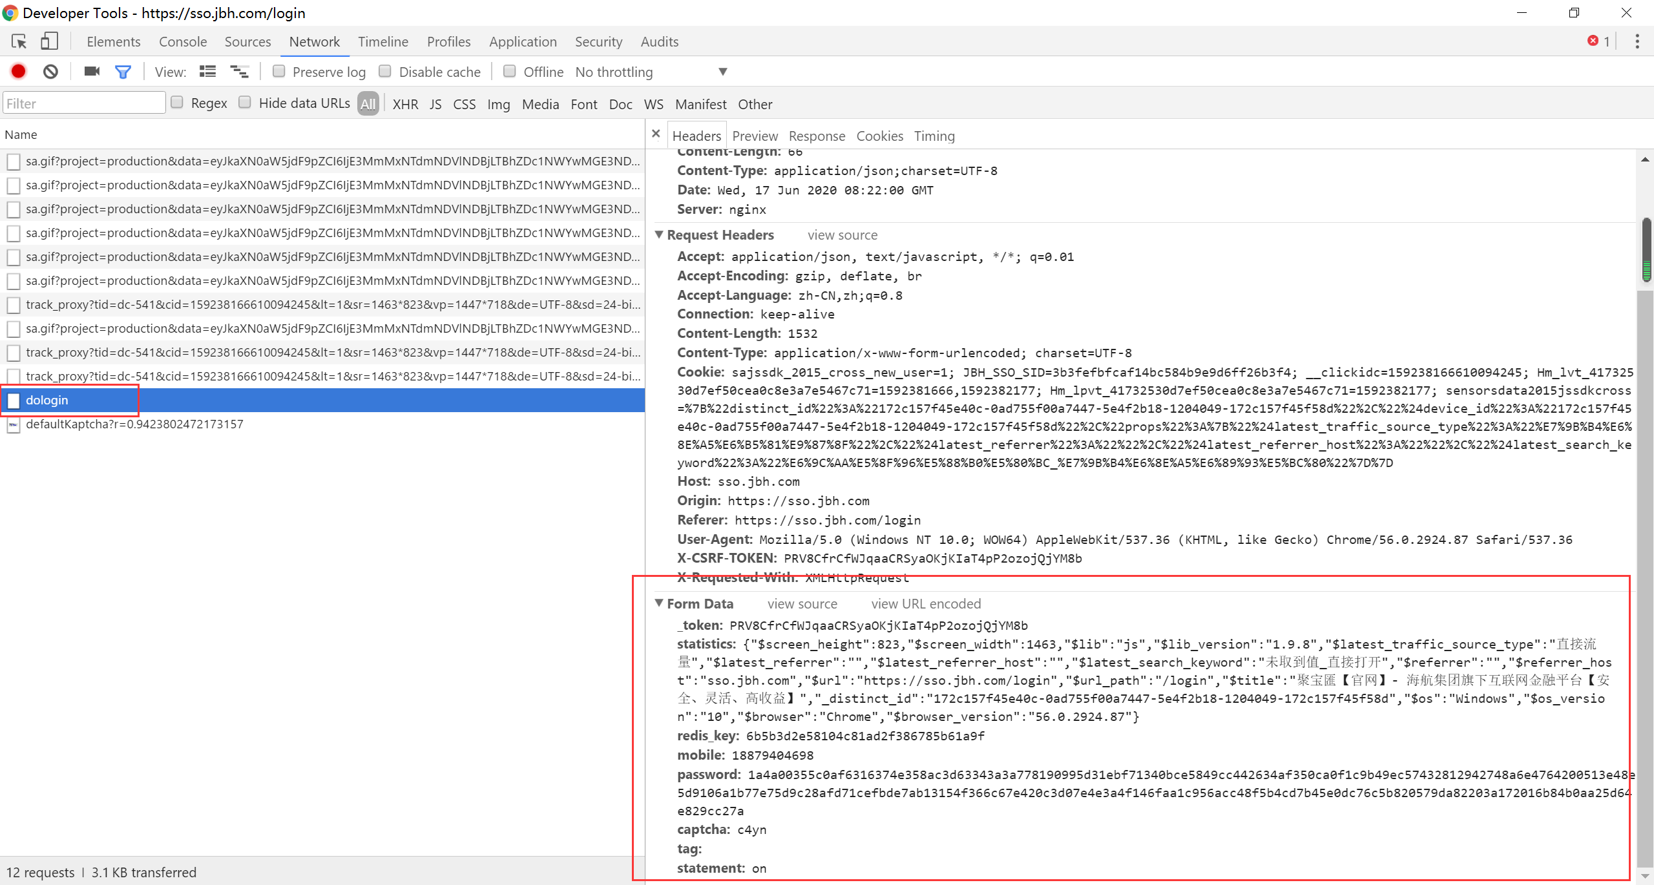Click the Filter text input field
Screen dimensions: 1654x885
(x=84, y=103)
